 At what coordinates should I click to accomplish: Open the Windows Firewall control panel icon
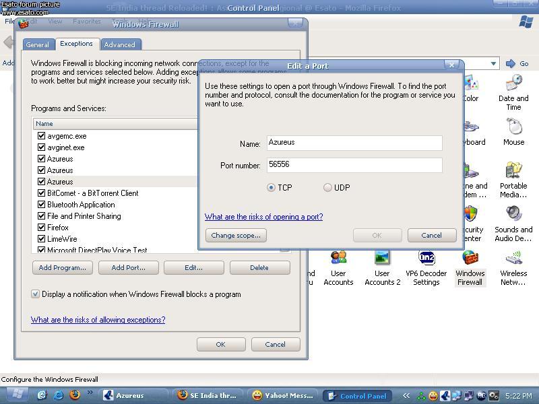coord(470,259)
